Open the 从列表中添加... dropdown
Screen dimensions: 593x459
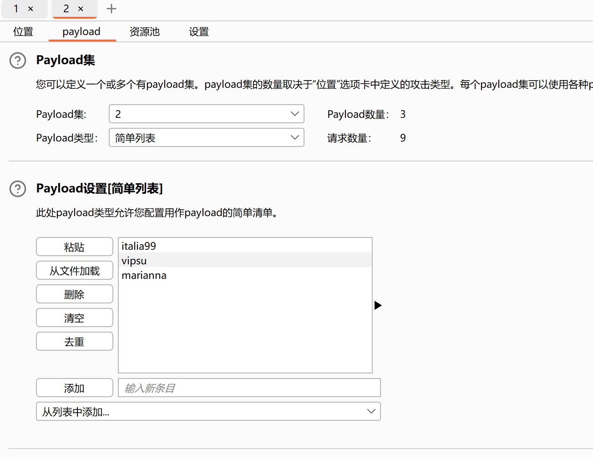208,411
